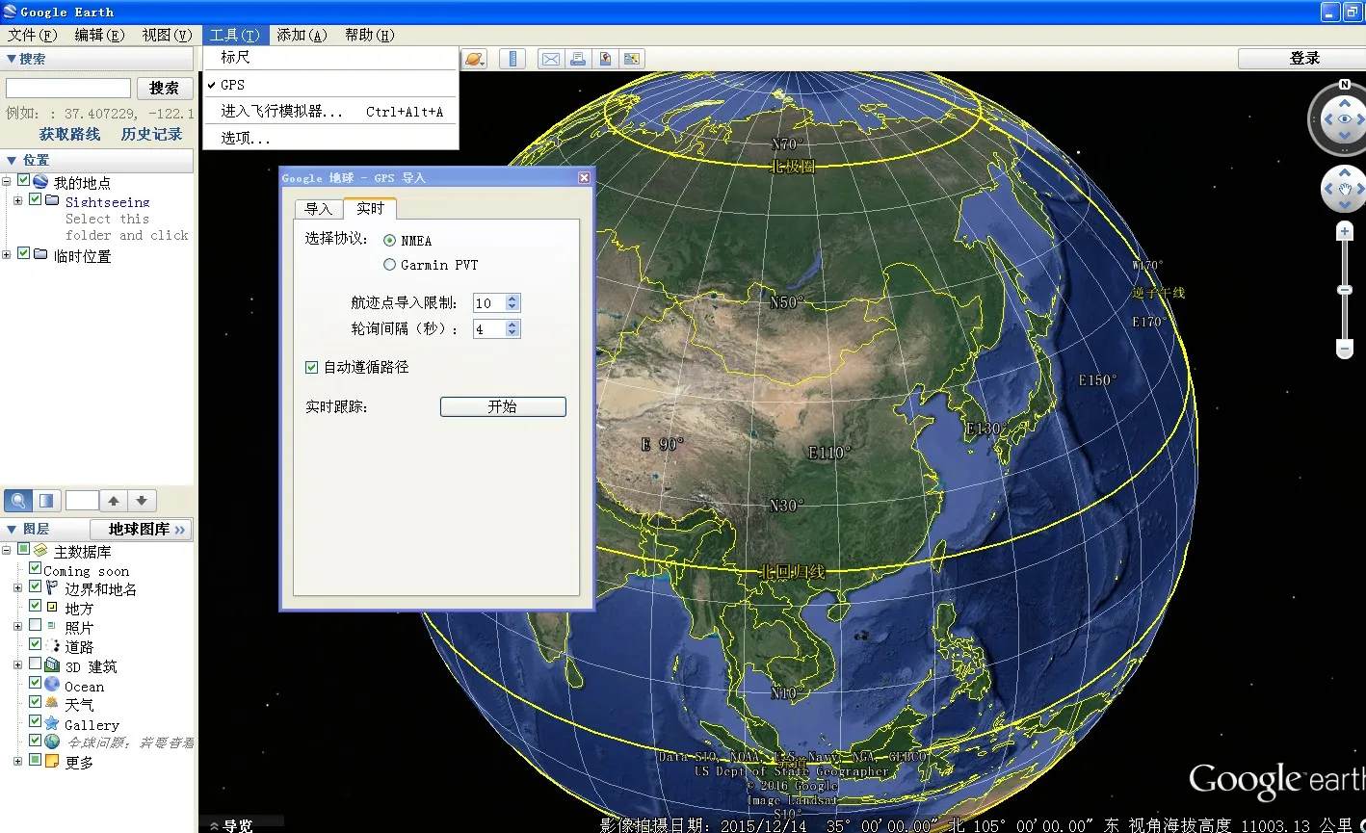Click the places panel search magnifier icon
The height and width of the screenshot is (833, 1366).
[17, 501]
